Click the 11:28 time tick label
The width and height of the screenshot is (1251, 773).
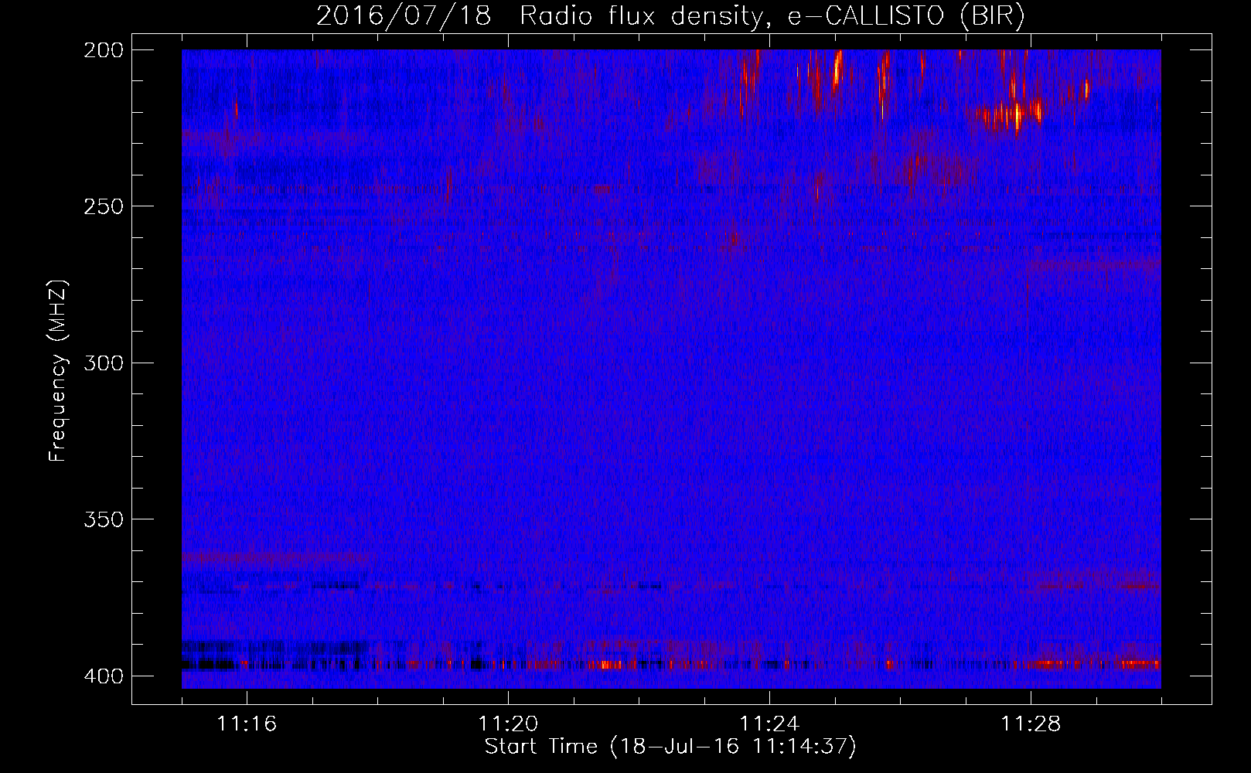click(x=1031, y=724)
